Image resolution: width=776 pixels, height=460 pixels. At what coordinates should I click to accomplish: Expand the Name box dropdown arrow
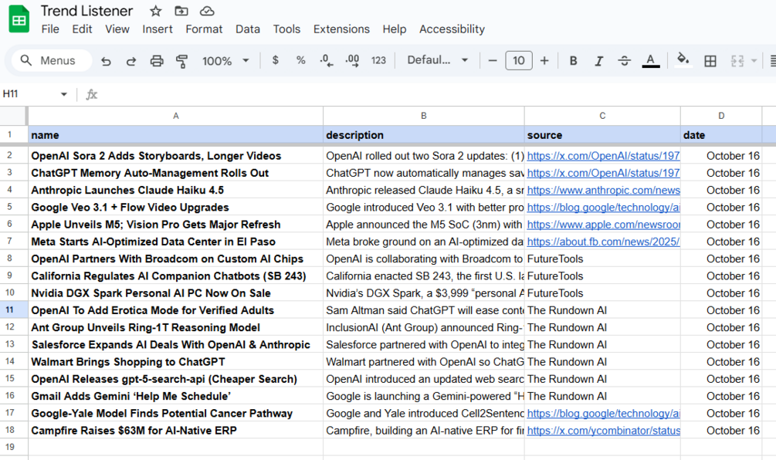(x=64, y=94)
